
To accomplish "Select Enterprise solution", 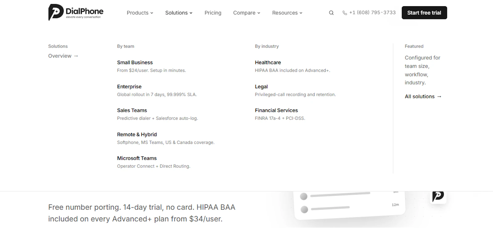I will pos(129,87).
